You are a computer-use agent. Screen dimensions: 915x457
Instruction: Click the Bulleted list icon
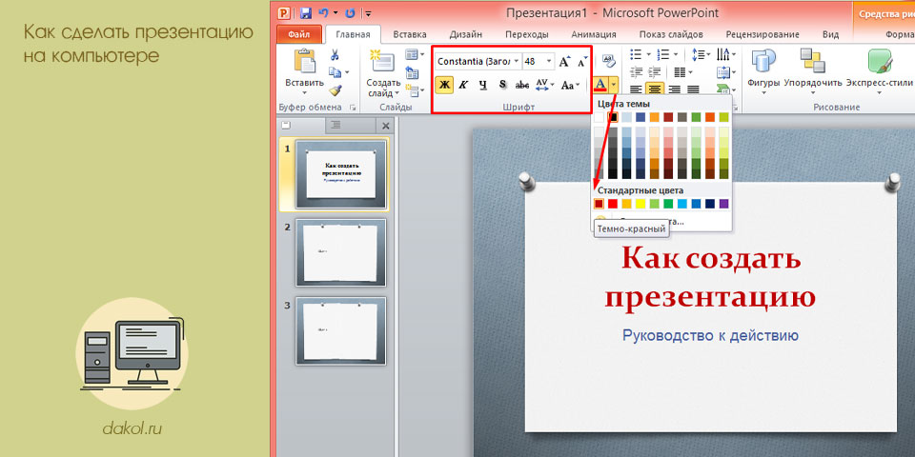point(636,55)
